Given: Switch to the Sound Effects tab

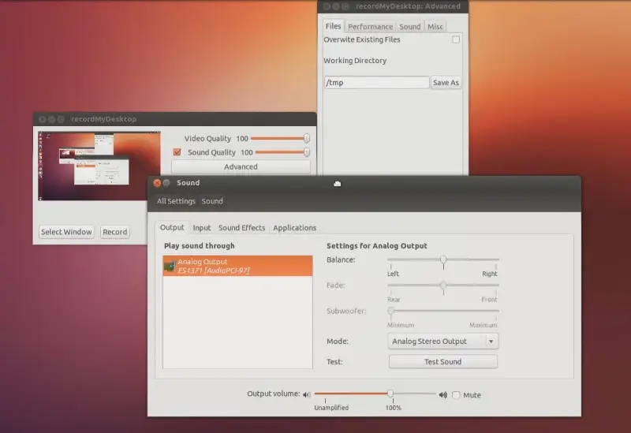Looking at the screenshot, I should (241, 228).
